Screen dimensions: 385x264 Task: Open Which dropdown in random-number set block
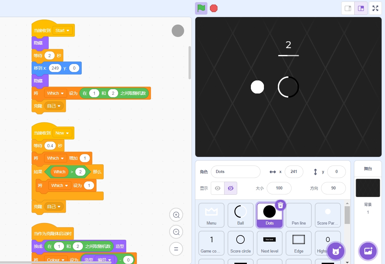[x=56, y=93]
